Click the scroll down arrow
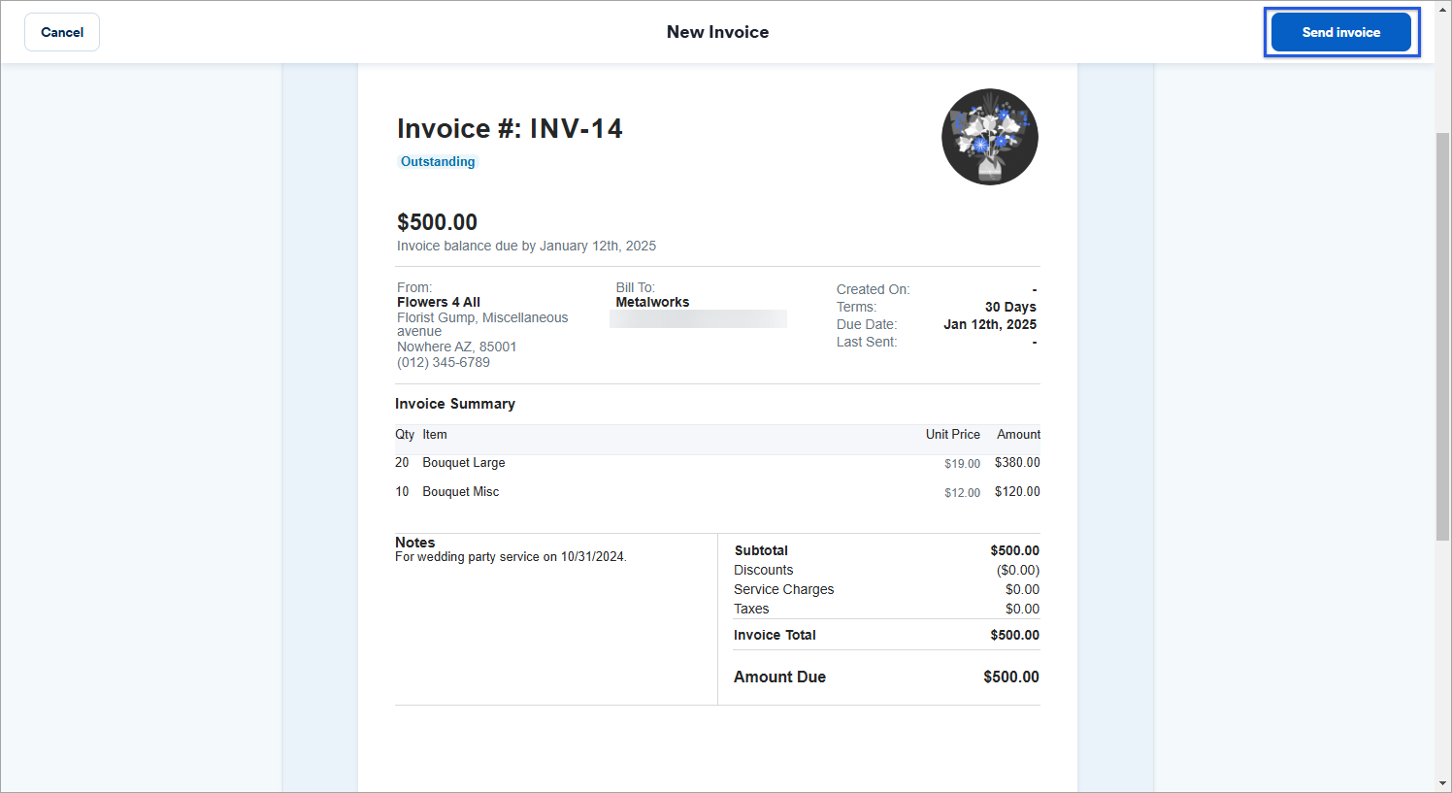The height and width of the screenshot is (793, 1452). pos(1442,783)
